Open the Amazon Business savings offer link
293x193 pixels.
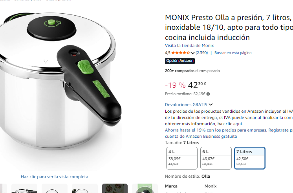(x=229, y=133)
